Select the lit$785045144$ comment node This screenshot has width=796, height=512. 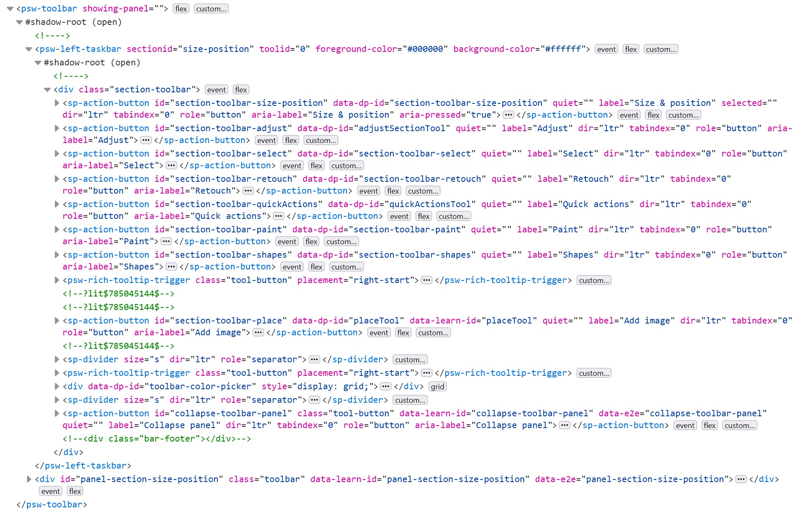tap(118, 294)
